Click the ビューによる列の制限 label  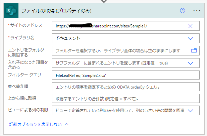coord(28,110)
